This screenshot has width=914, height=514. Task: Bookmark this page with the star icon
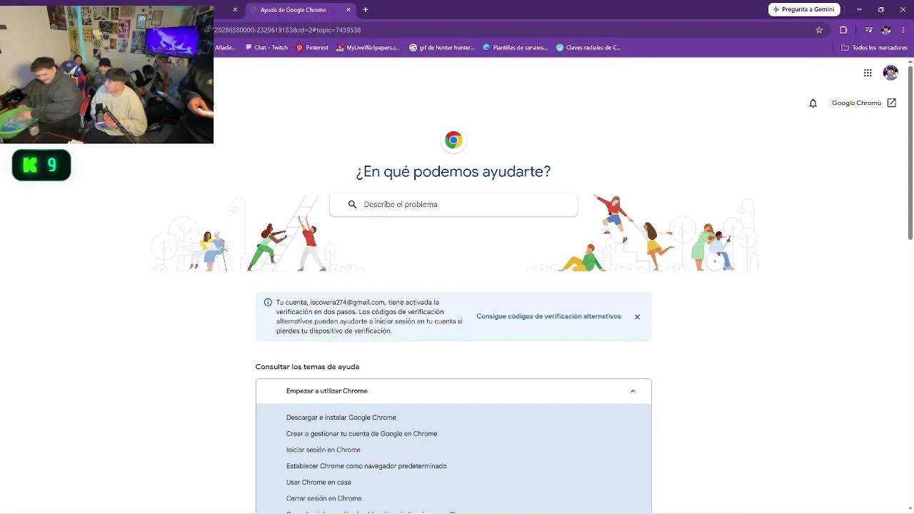tap(819, 30)
